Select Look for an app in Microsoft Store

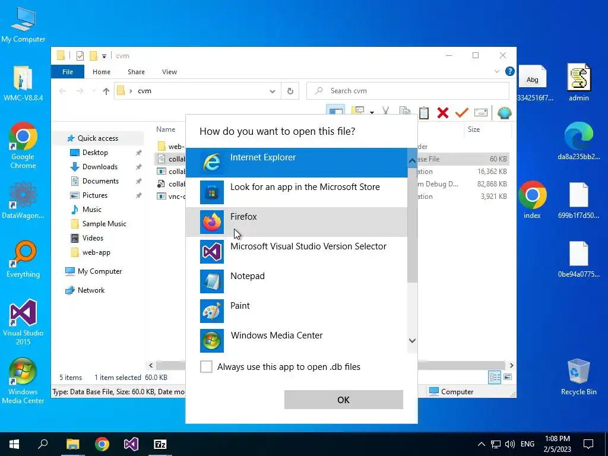tap(297, 192)
